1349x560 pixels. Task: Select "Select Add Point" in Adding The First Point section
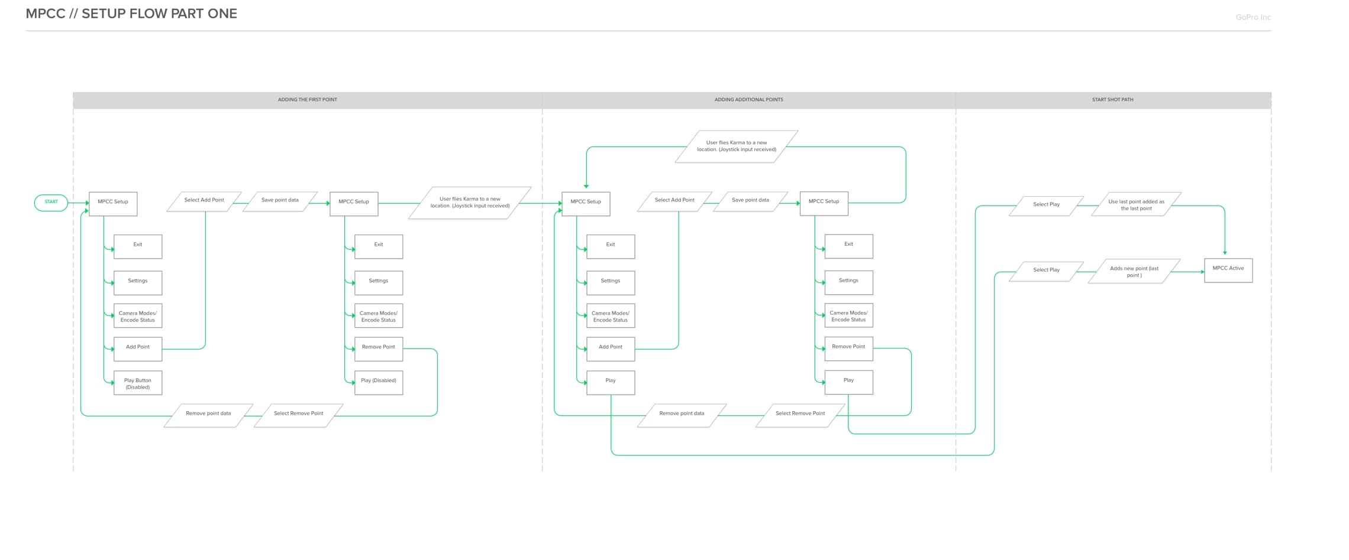click(204, 201)
